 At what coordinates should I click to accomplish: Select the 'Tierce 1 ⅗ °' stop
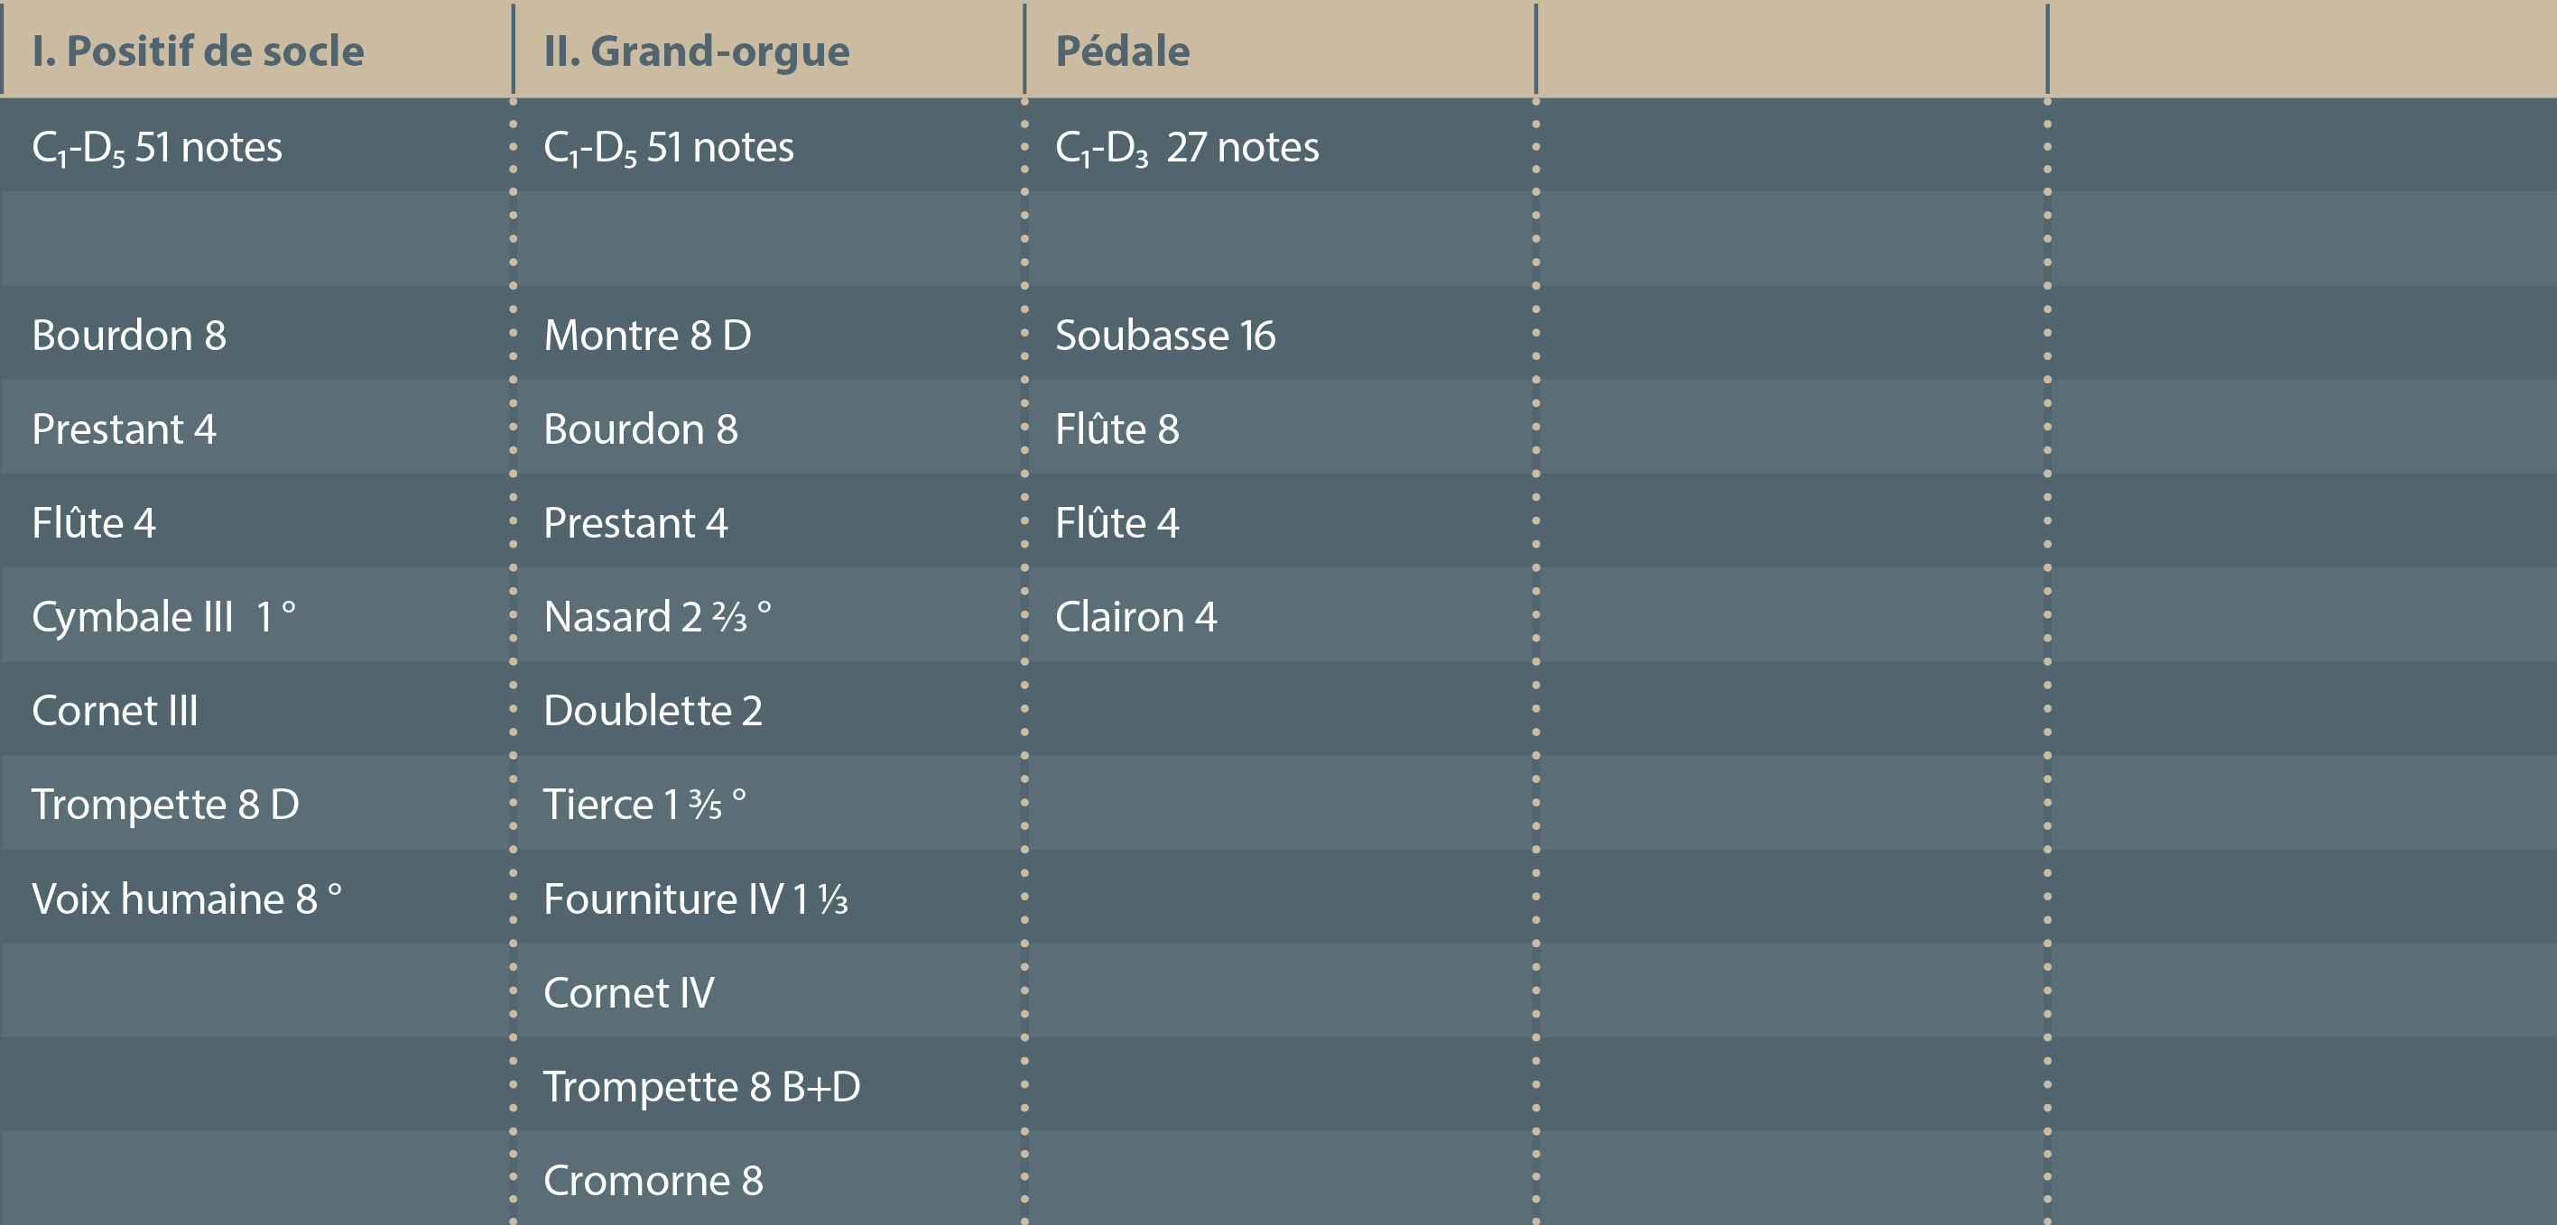click(x=644, y=805)
